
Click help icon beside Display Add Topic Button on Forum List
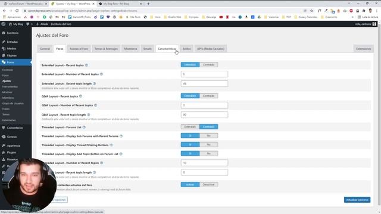(121, 154)
